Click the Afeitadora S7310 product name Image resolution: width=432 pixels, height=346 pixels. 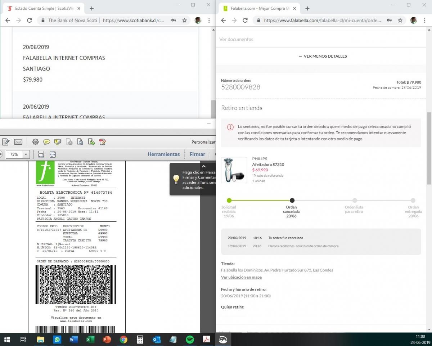coord(268,165)
